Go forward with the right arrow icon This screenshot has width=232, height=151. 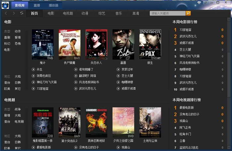(x=14, y=13)
